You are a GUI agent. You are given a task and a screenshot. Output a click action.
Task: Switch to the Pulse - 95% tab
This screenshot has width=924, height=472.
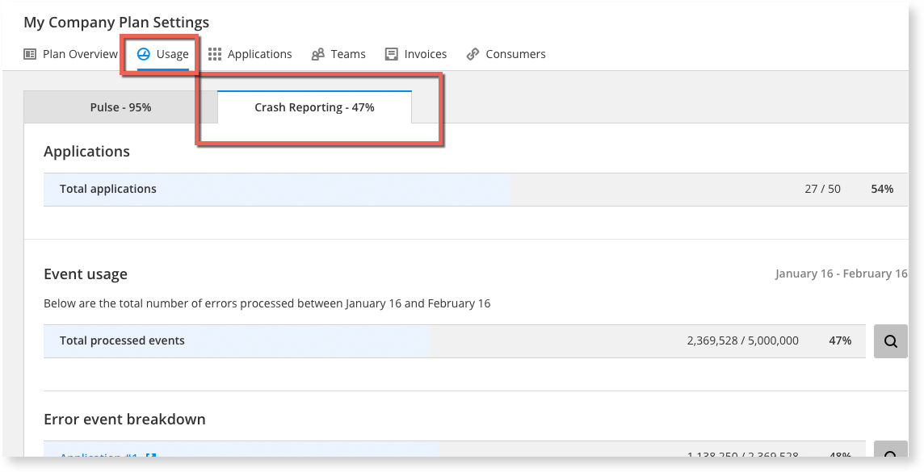click(x=120, y=107)
